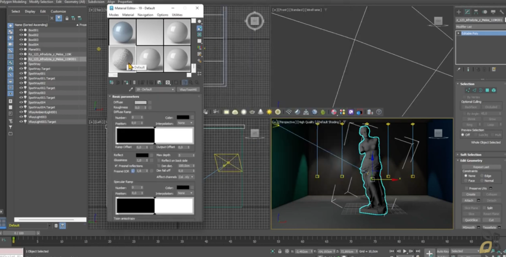Select Element sub-object cube icon
Viewport: 506px width, 257px height.
[x=494, y=90]
